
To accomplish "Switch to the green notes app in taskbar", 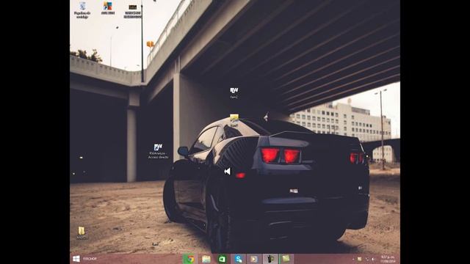I will (x=286, y=259).
